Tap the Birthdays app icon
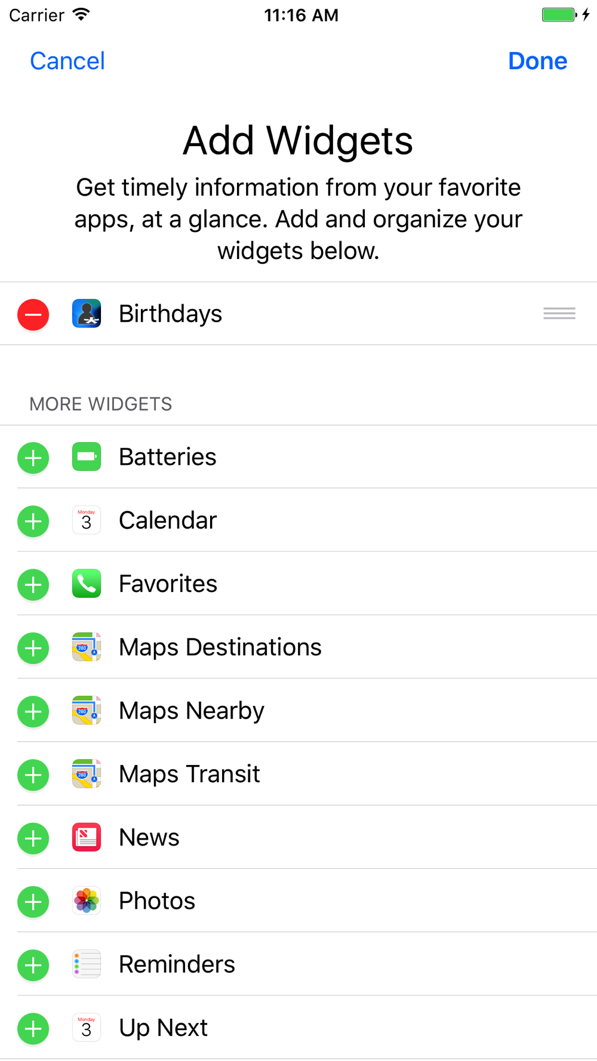The width and height of the screenshot is (597, 1061). (x=87, y=314)
